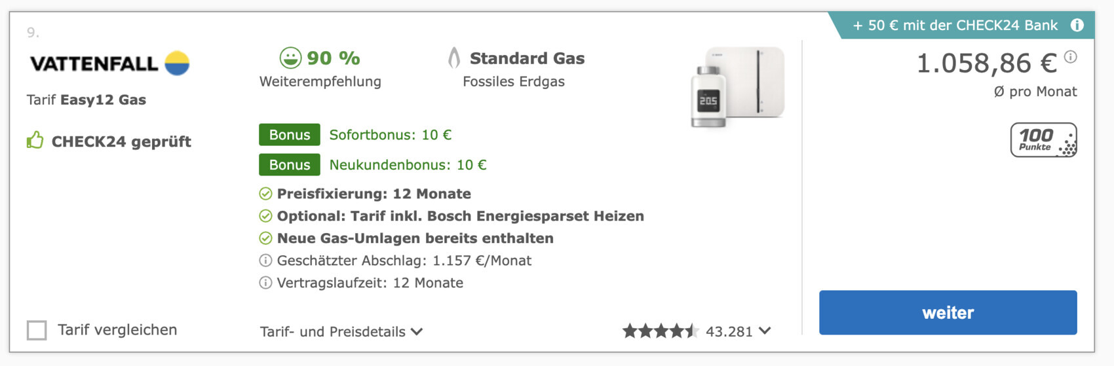The height and width of the screenshot is (366, 1114).
Task: Click the star rating display
Action: [x=660, y=331]
